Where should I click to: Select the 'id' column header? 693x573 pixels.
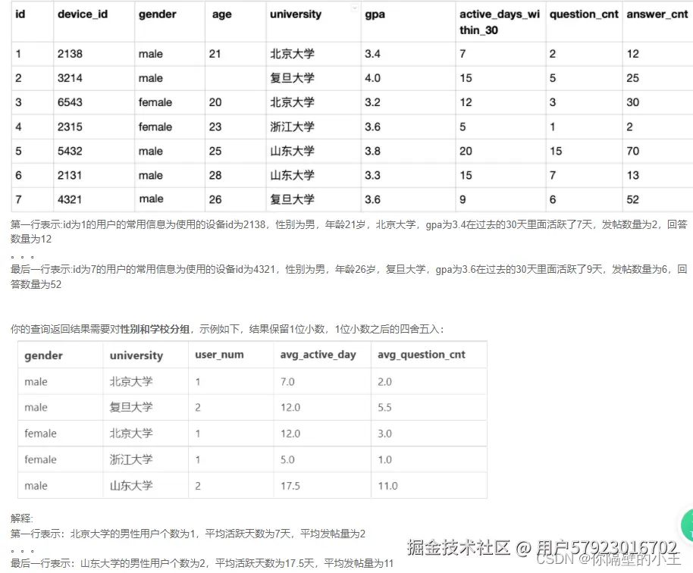click(x=20, y=14)
